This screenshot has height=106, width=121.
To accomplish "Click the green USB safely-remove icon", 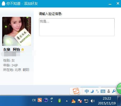I will tap(60, 101).
